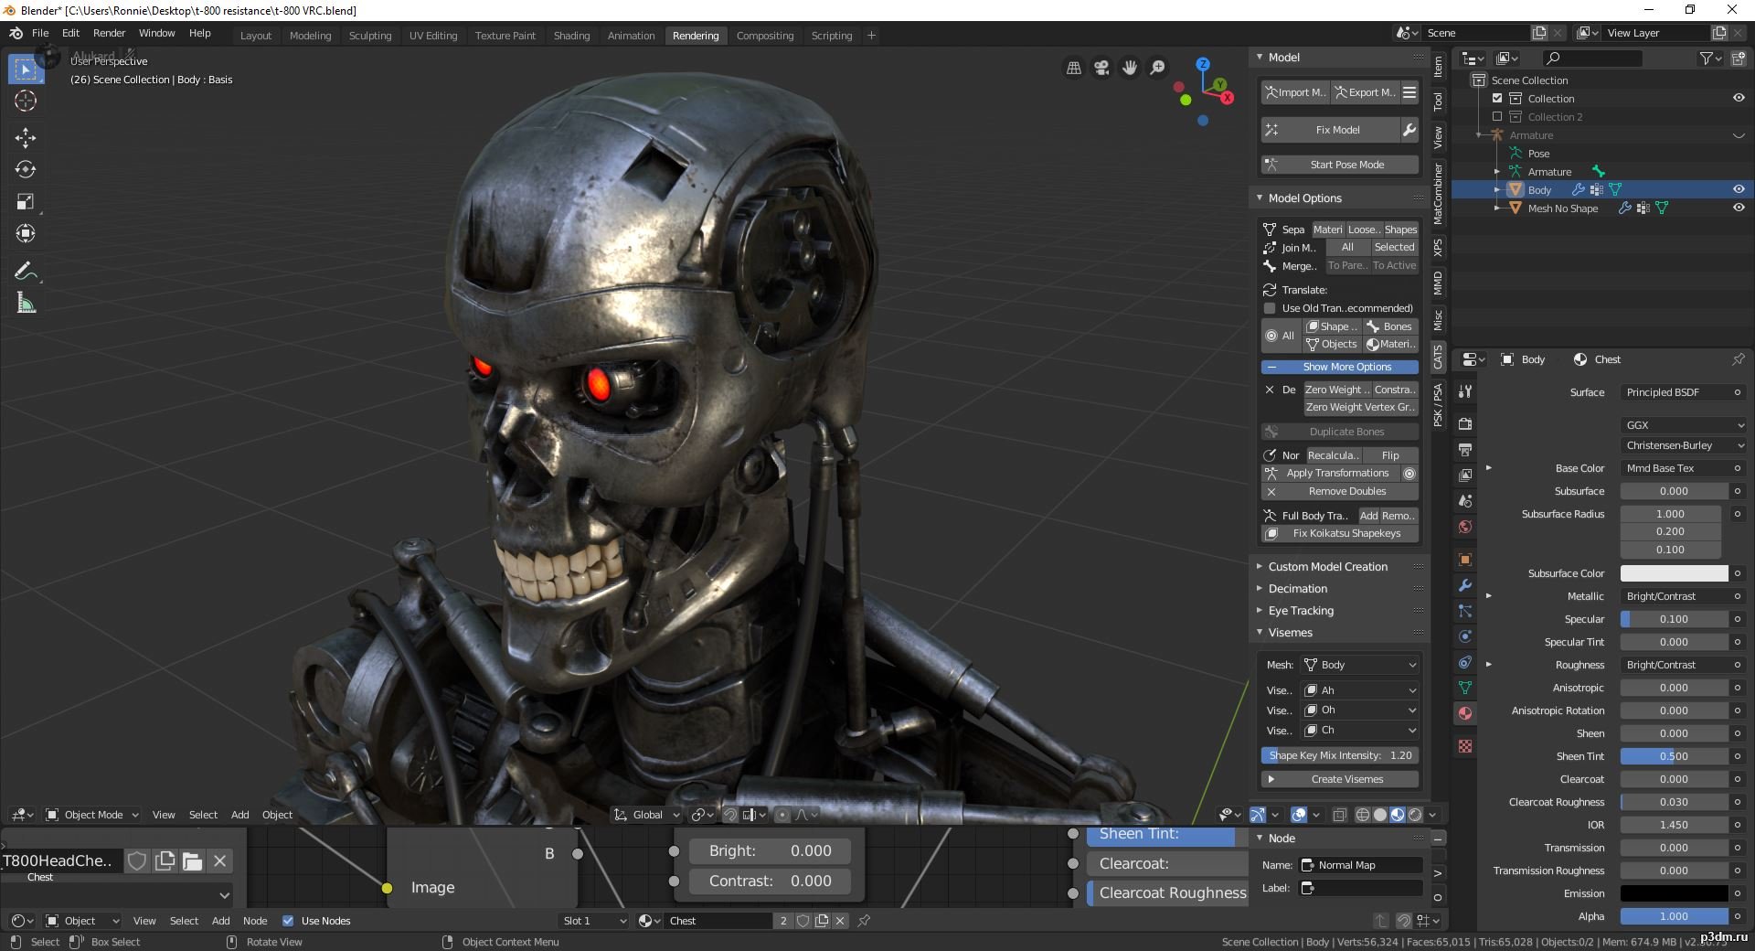Adjust the Sheen Tint slider
1755x951 pixels.
(x=1674, y=756)
